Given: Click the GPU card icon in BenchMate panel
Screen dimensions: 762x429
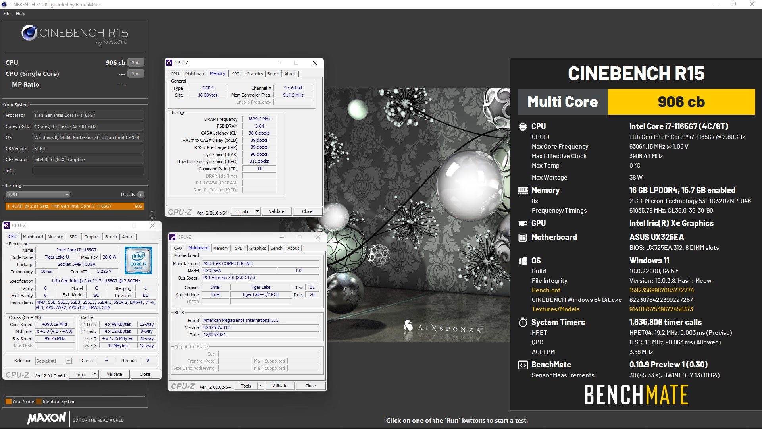Looking at the screenshot, I should click(523, 223).
